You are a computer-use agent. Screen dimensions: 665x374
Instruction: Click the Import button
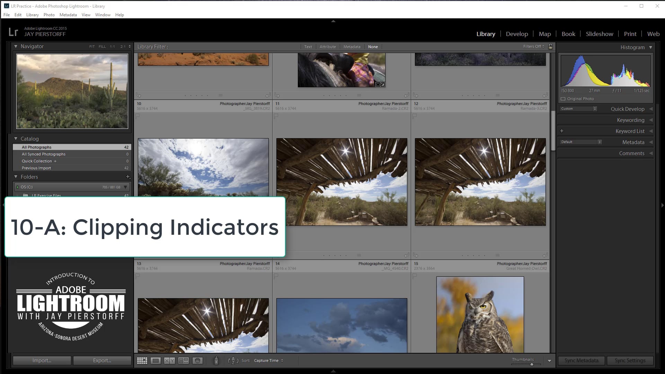pos(42,360)
